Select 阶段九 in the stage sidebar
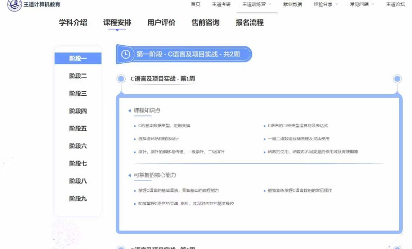The height and width of the screenshot is (249, 412). pos(78,199)
